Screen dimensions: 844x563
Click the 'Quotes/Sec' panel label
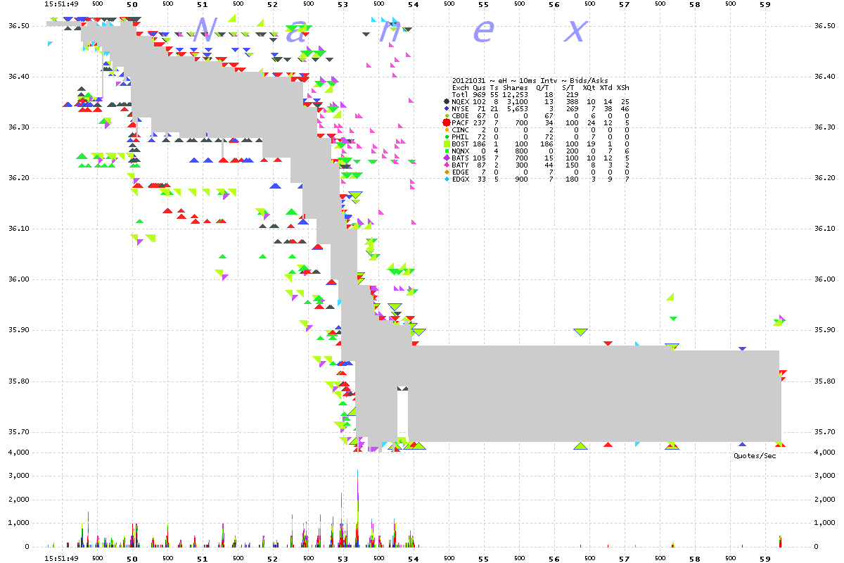(755, 455)
